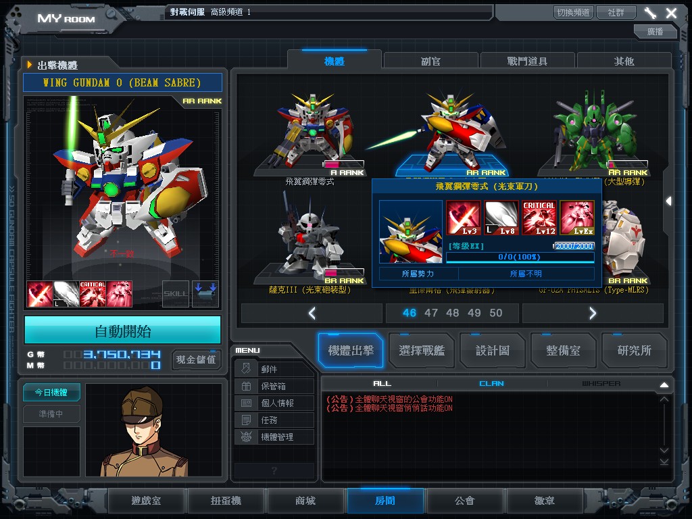The image size is (692, 519).
Task: Click the 自動開始 auto start button
Action: [123, 330]
